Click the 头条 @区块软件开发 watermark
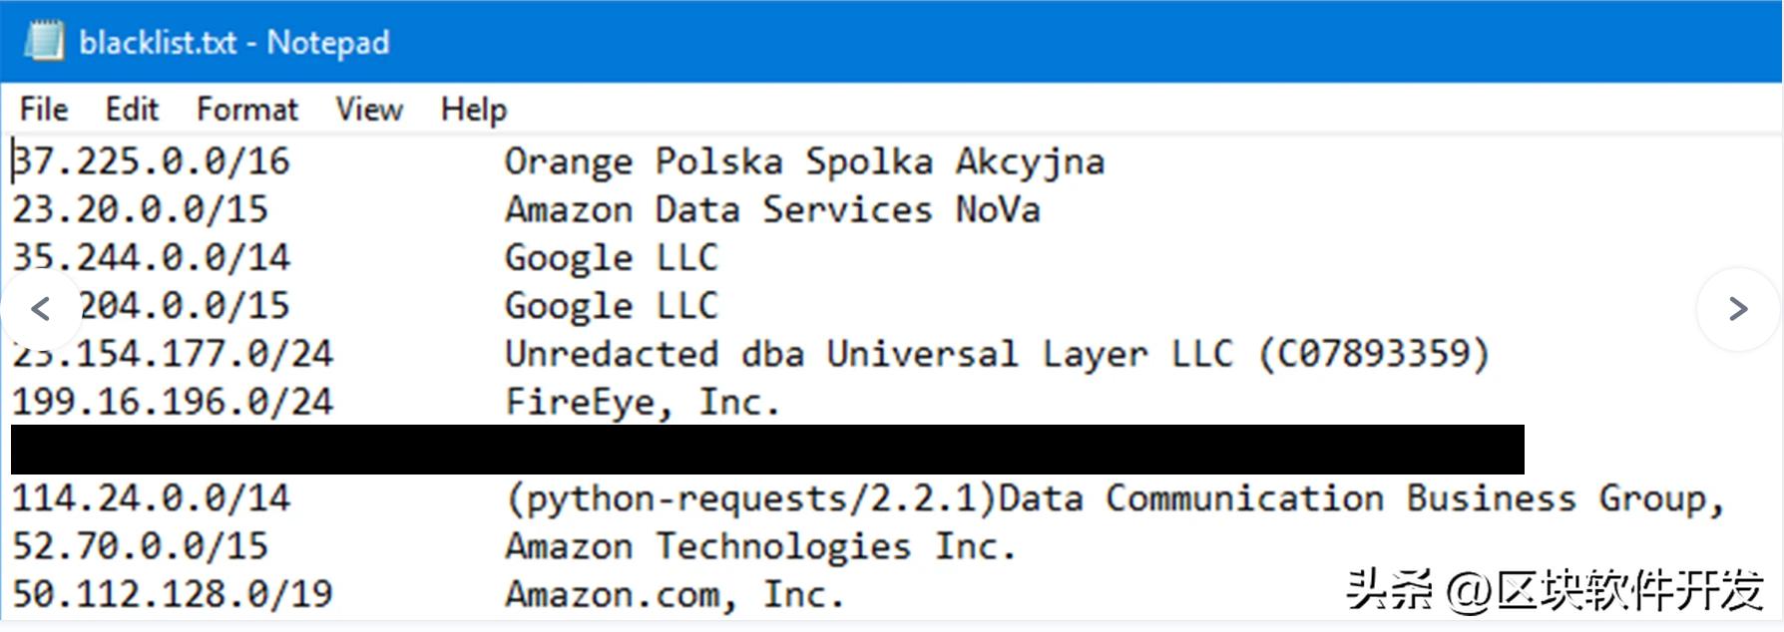Screen dimensions: 1784x632 (x=1554, y=590)
